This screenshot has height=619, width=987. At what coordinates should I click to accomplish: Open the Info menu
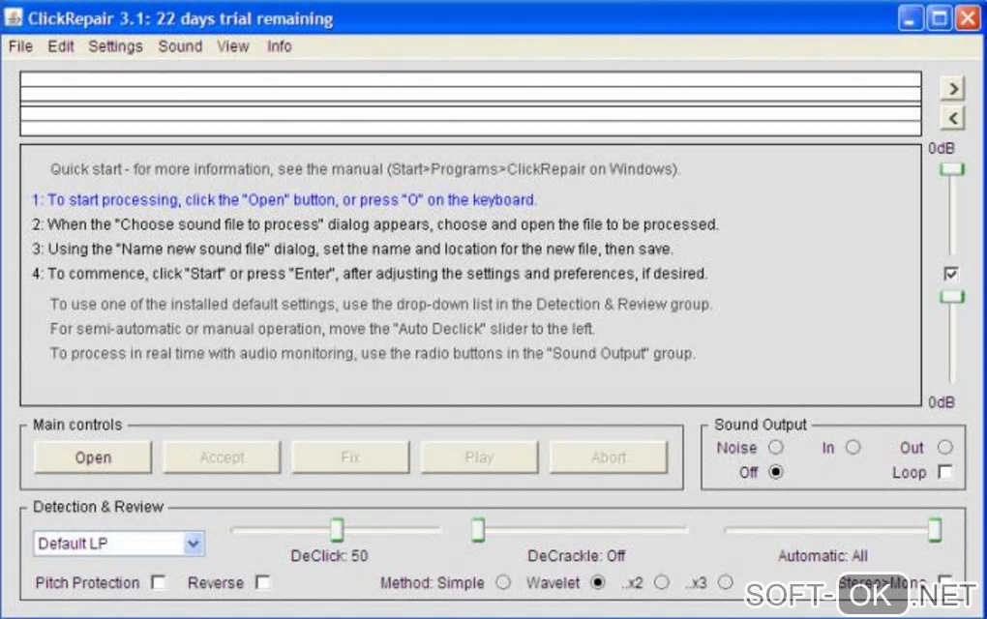tap(279, 46)
